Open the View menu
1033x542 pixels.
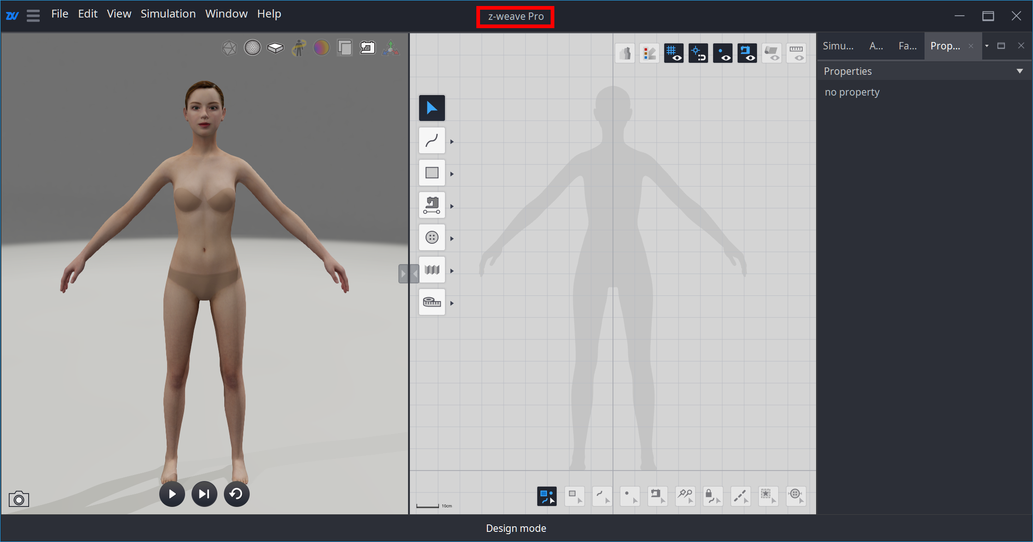119,14
